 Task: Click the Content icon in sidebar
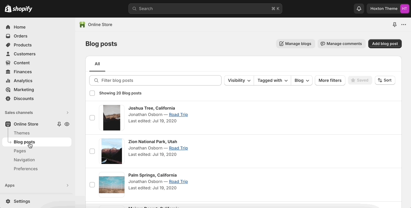click(8, 63)
